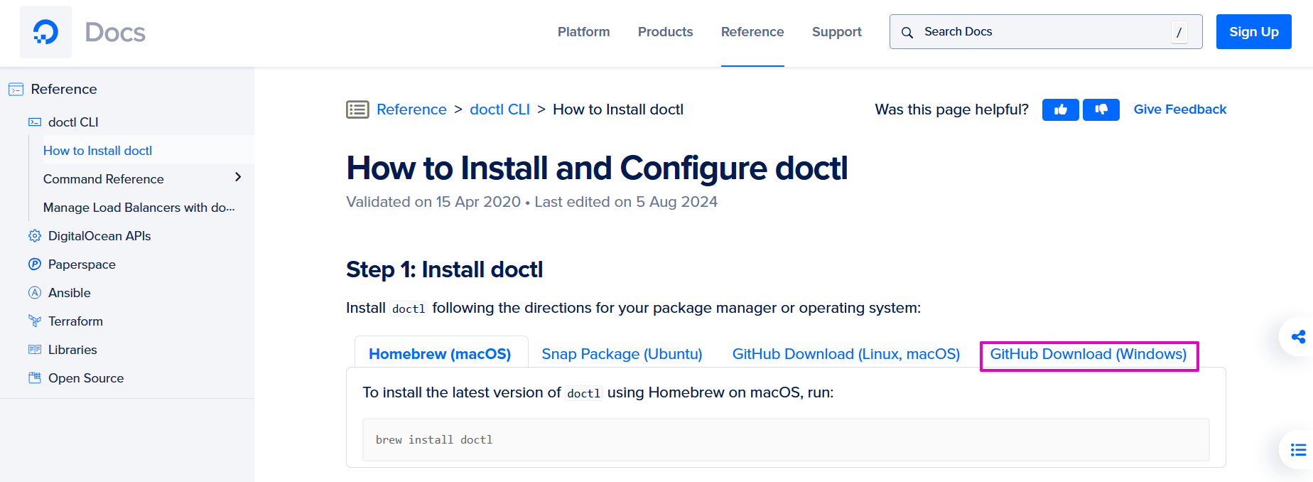Select Snap Package (Ubuntu) tab
The width and height of the screenshot is (1313, 482).
(x=622, y=354)
